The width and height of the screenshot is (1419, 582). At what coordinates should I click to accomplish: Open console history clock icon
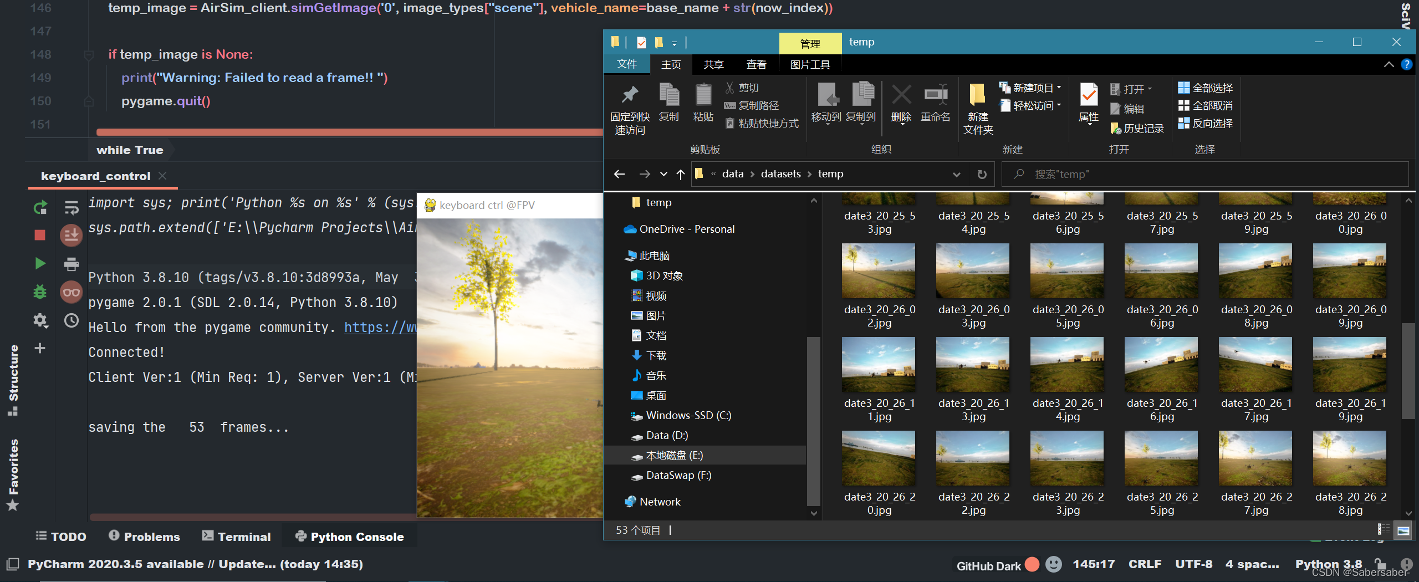(x=72, y=320)
